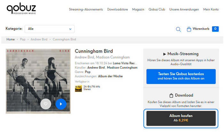This screenshot has height=132, width=224.
Task: Click Testen Sie Qobuz kostenlos button
Action: click(181, 76)
